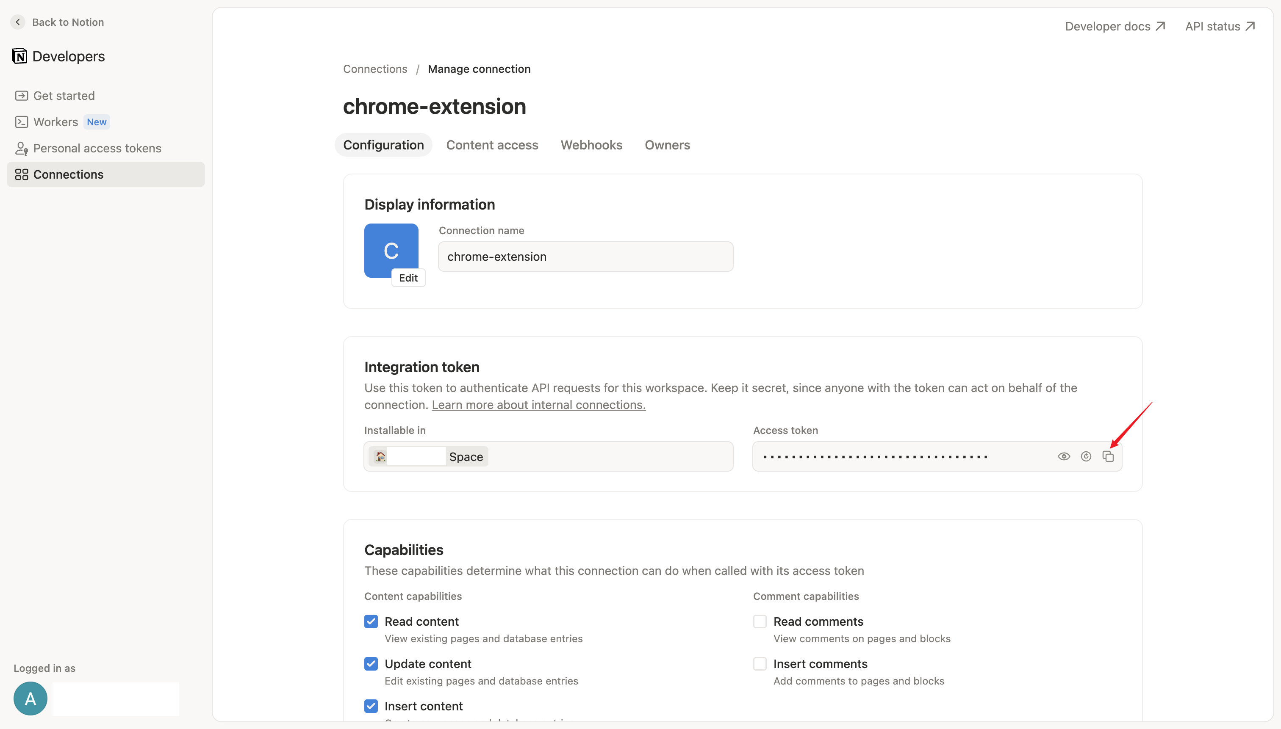Uncheck the Update content checkbox

click(371, 664)
